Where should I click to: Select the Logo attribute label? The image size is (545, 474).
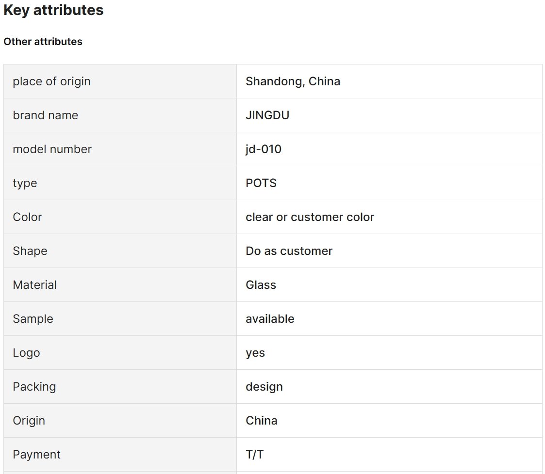(26, 353)
